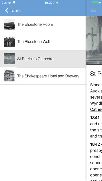Select The Bluestone Wall entry
The image size is (102, 181).
point(43,42)
